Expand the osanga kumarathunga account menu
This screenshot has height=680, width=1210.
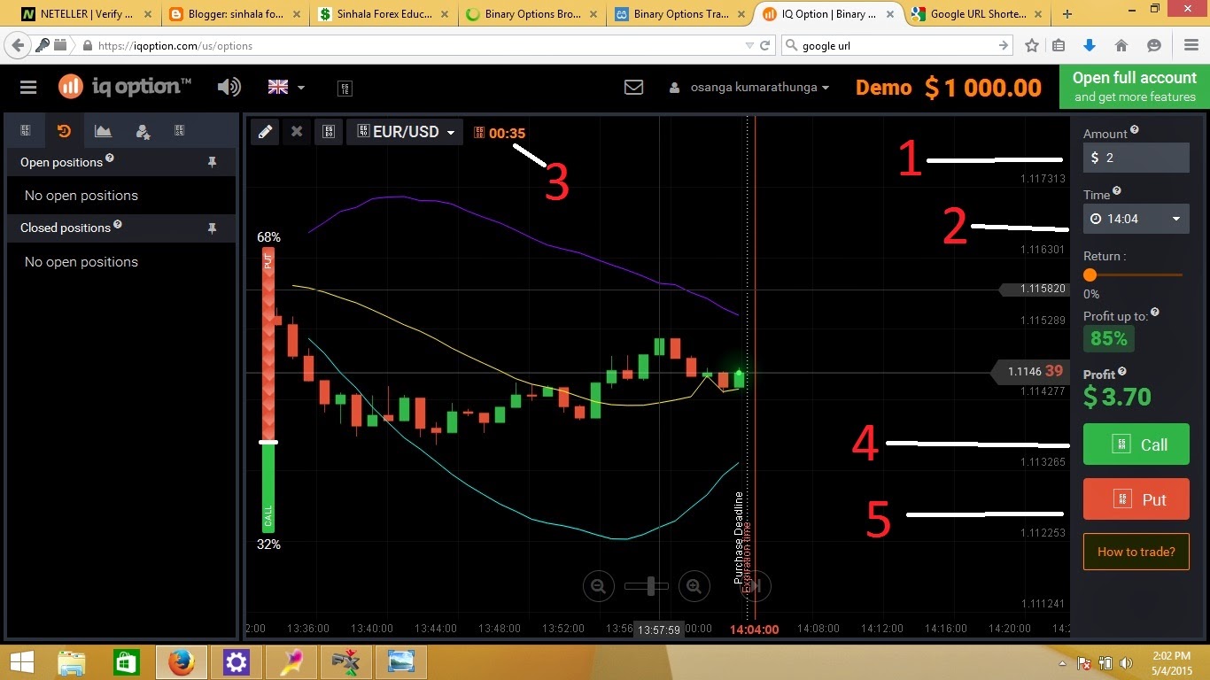pyautogui.click(x=750, y=87)
